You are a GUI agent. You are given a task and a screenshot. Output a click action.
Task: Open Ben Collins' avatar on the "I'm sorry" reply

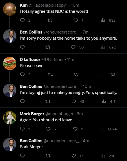(10, 36)
